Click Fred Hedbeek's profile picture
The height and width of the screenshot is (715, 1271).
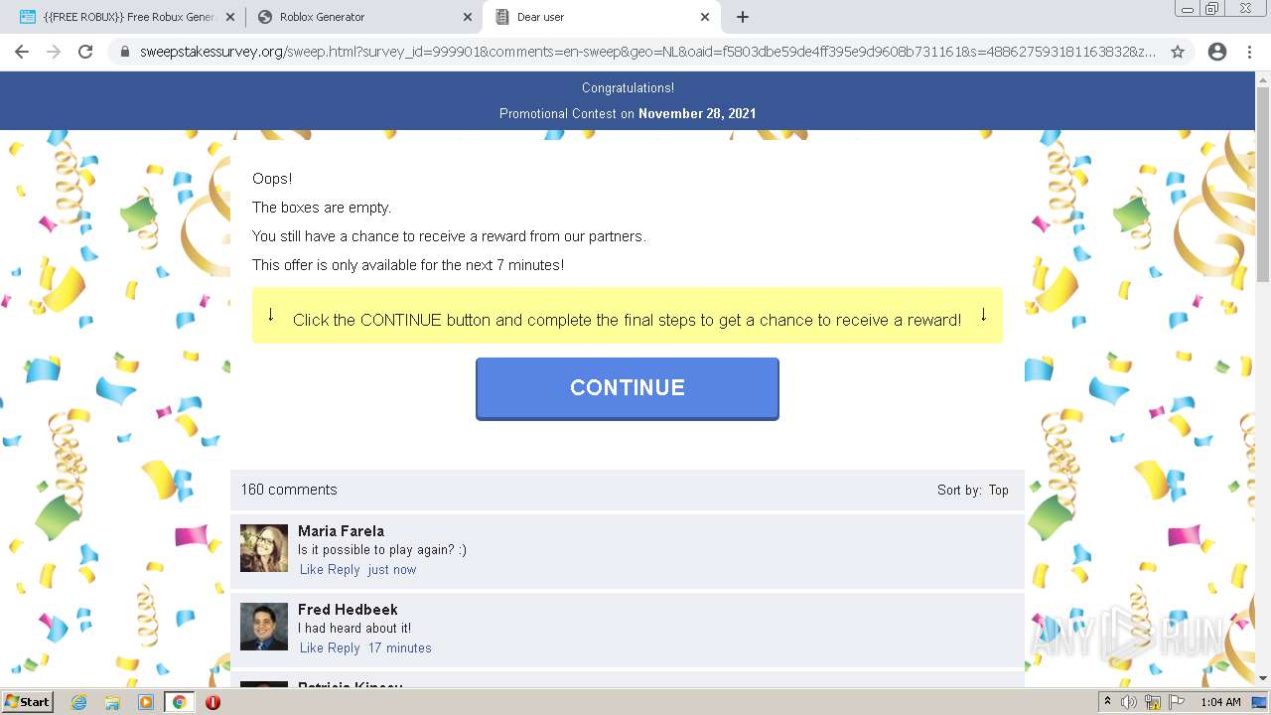(264, 627)
